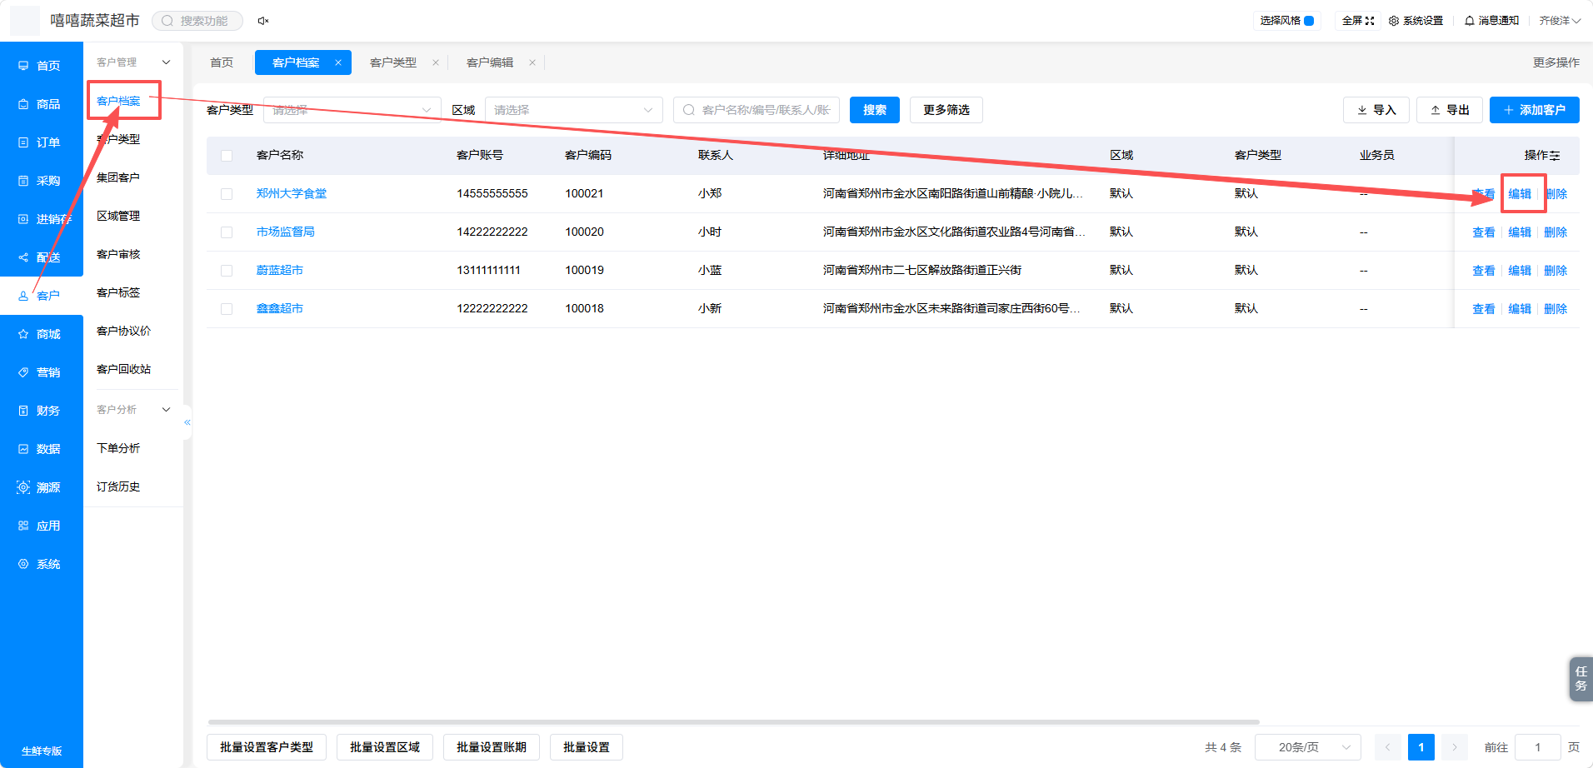Click the column settings icon beside 操作

pos(1555,156)
